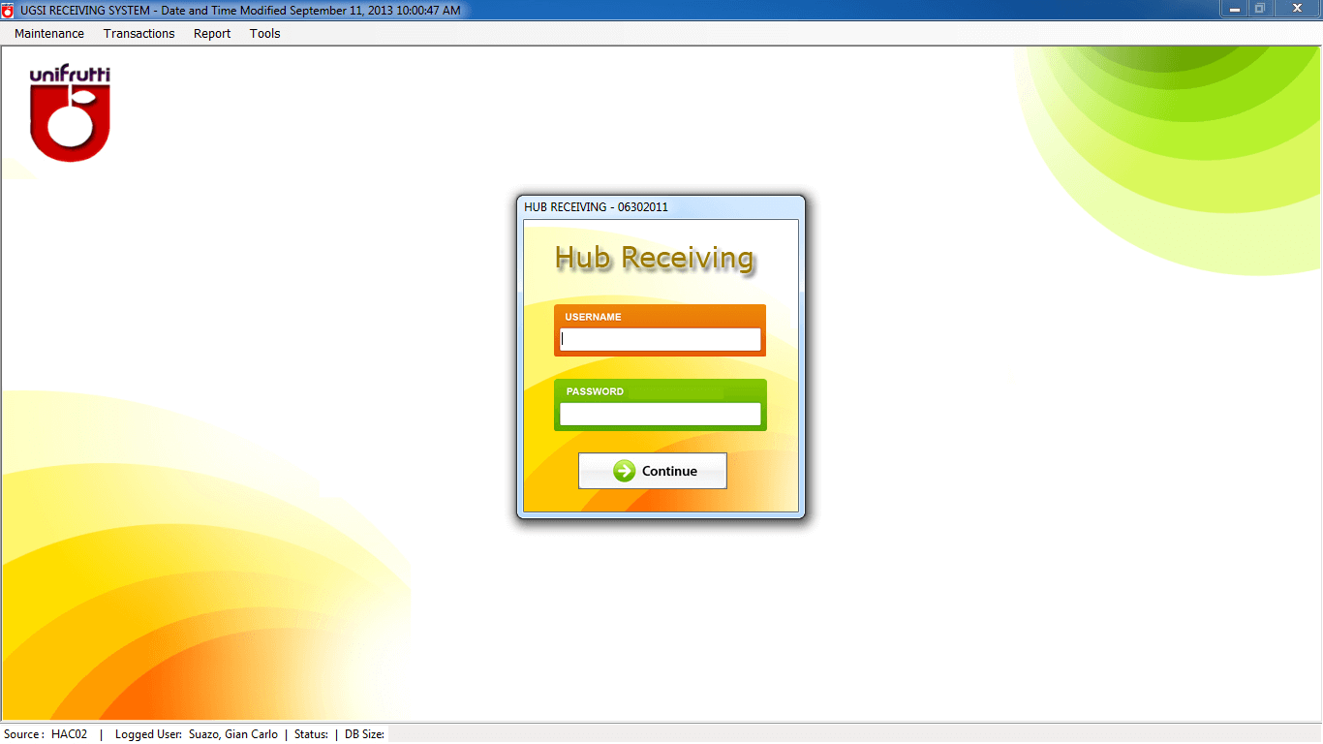Viewport: 1323px width, 744px height.
Task: Click the UGSI application icon in title bar
Action: (x=9, y=10)
